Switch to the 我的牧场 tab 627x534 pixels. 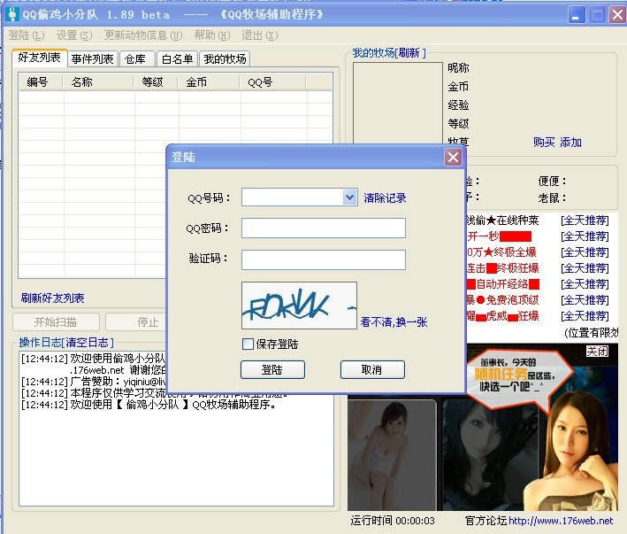(x=225, y=59)
